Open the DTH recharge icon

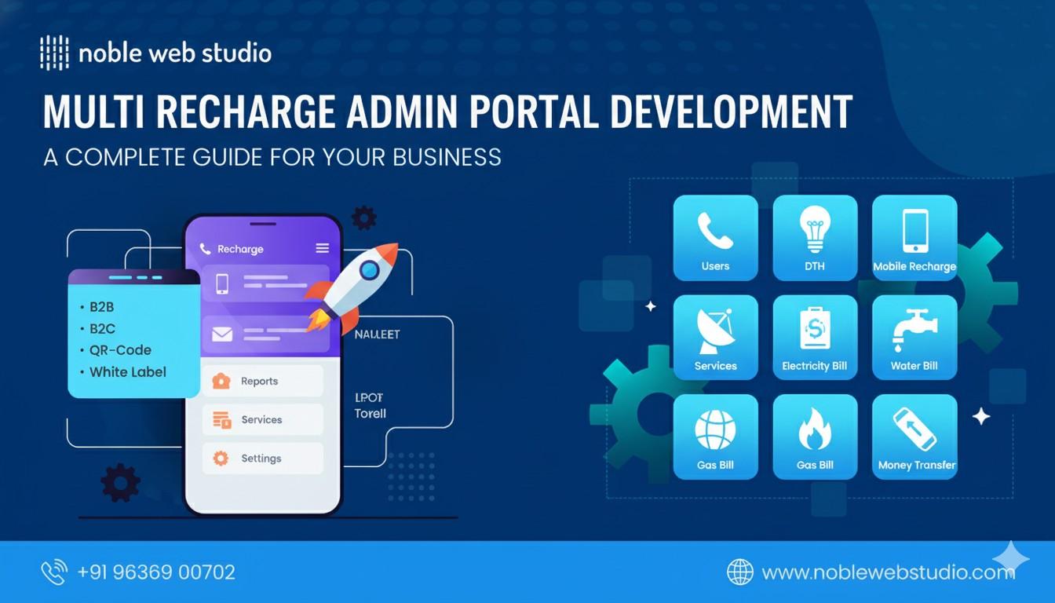815,238
